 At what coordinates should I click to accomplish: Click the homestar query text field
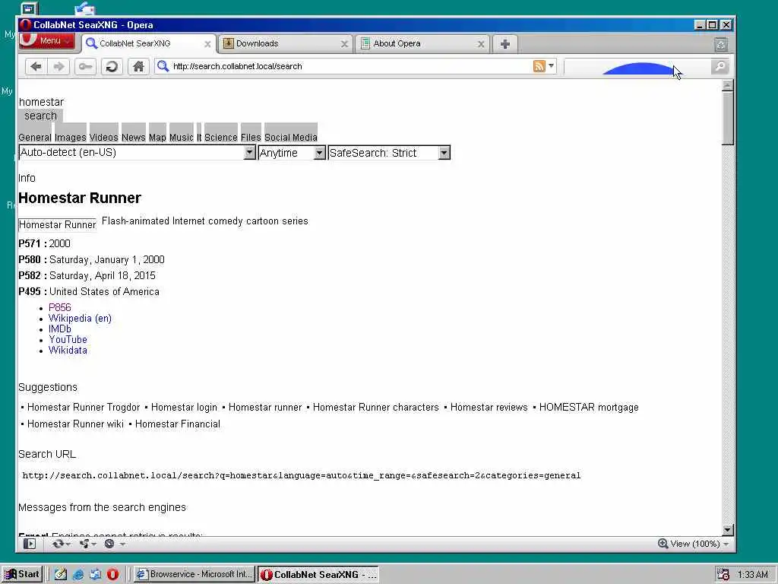pos(41,102)
